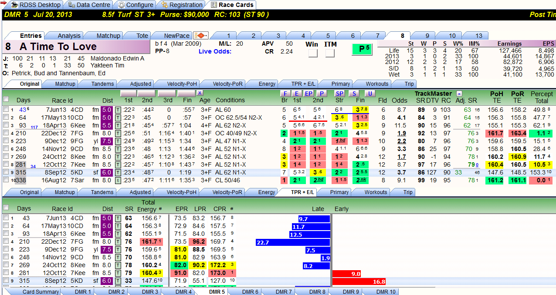The height and width of the screenshot is (295, 556).
Task: Click trainer name Yakteen Tim
Action: 107,65
